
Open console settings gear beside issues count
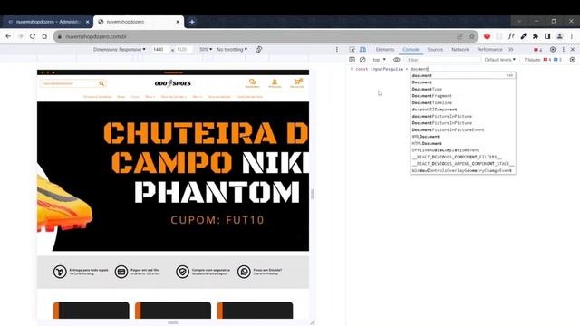573,60
